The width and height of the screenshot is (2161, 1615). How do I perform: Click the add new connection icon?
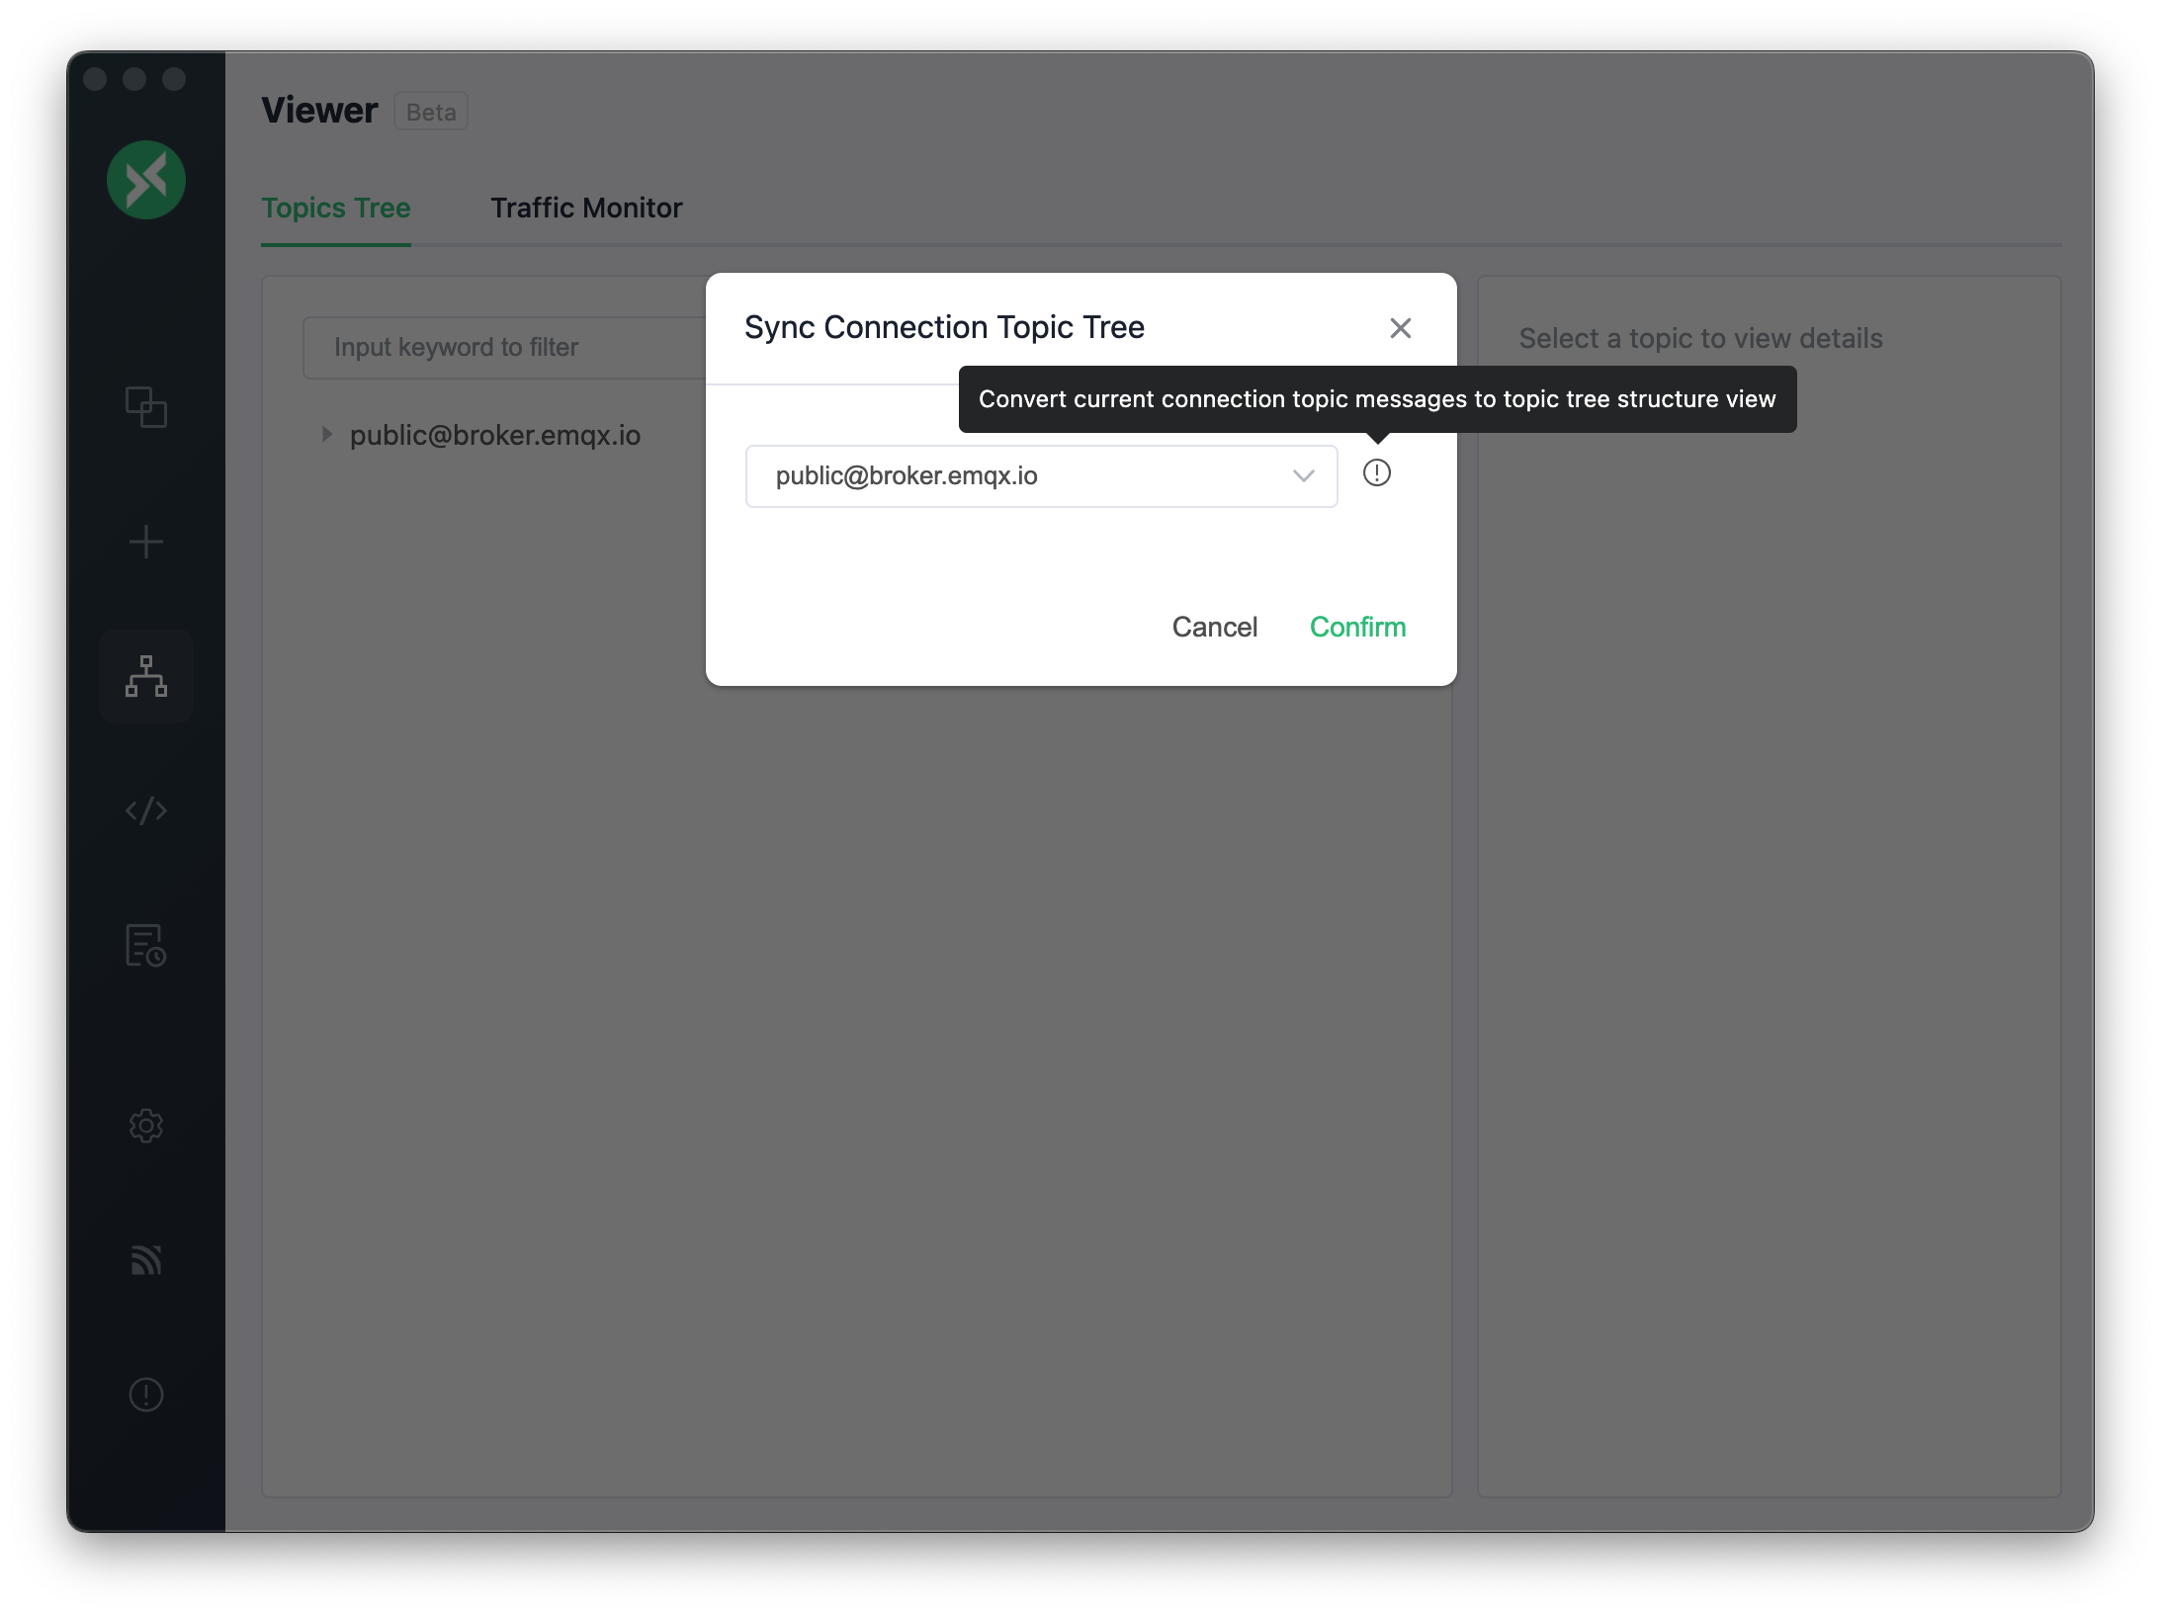(x=146, y=540)
